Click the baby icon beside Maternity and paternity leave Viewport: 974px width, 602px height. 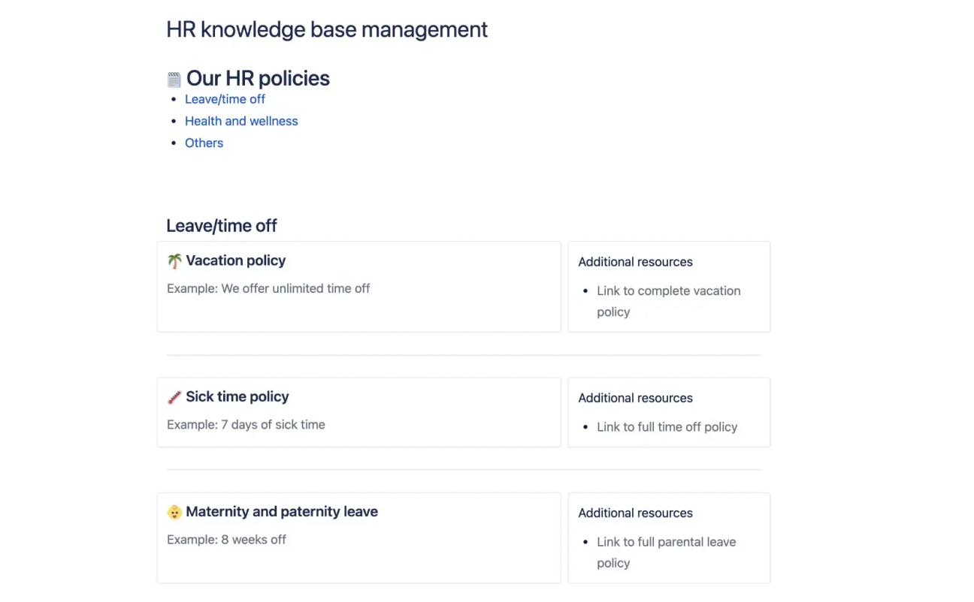(x=174, y=512)
